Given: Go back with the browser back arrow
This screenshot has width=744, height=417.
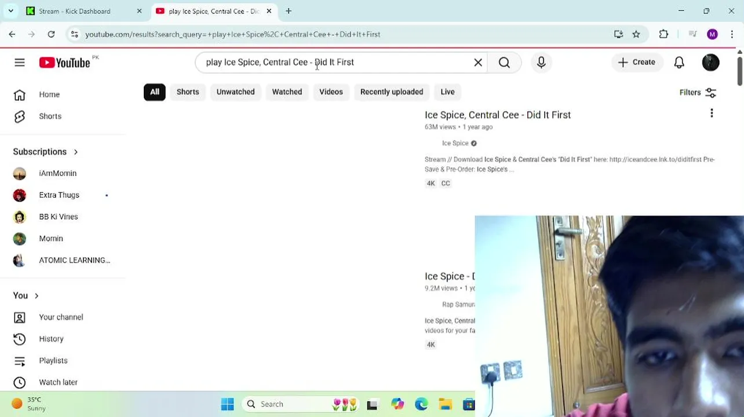Looking at the screenshot, I should pyautogui.click(x=12, y=34).
